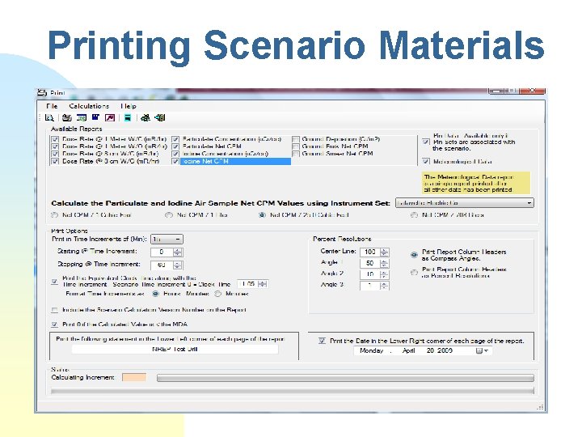Toggle Print the Date in Lower Right checkbox
This screenshot has height=437, width=582.
coord(322,341)
